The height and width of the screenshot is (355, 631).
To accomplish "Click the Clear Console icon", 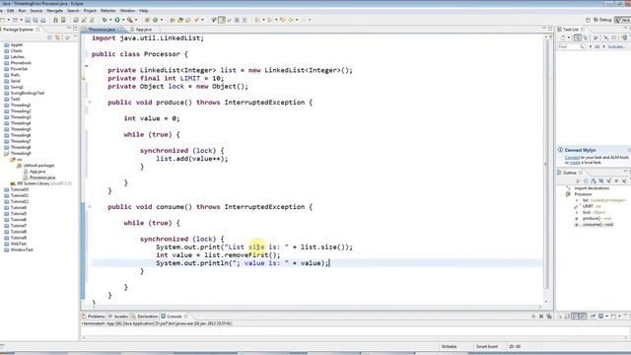I will (x=560, y=317).
